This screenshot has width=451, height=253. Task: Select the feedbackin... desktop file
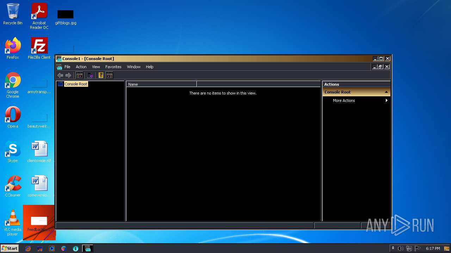(39, 223)
